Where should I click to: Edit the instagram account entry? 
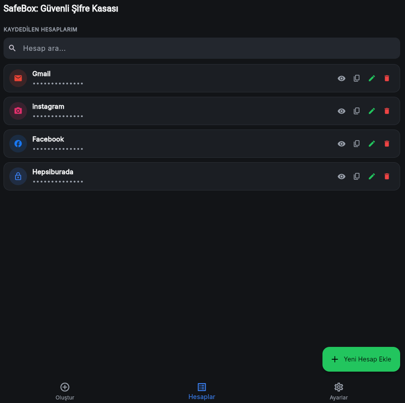372,111
